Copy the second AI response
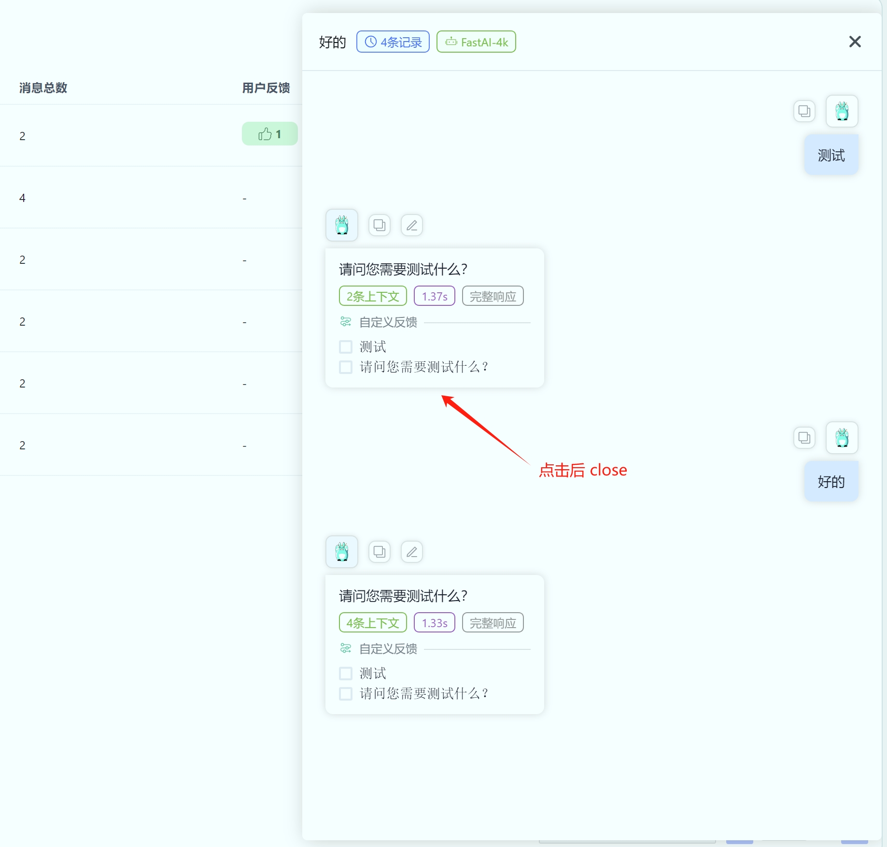 380,552
